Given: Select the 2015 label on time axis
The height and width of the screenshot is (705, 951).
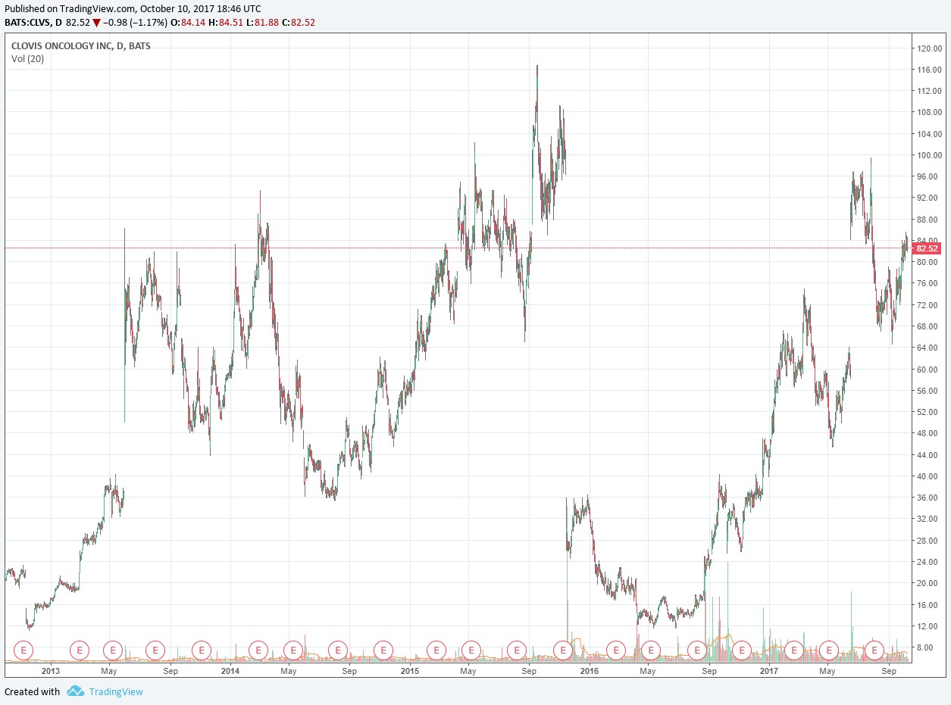Looking at the screenshot, I should (x=410, y=671).
